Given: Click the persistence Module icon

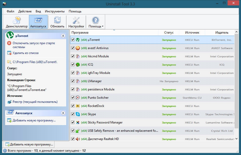Looking at the screenshot, I should pyautogui.click(x=78, y=89).
